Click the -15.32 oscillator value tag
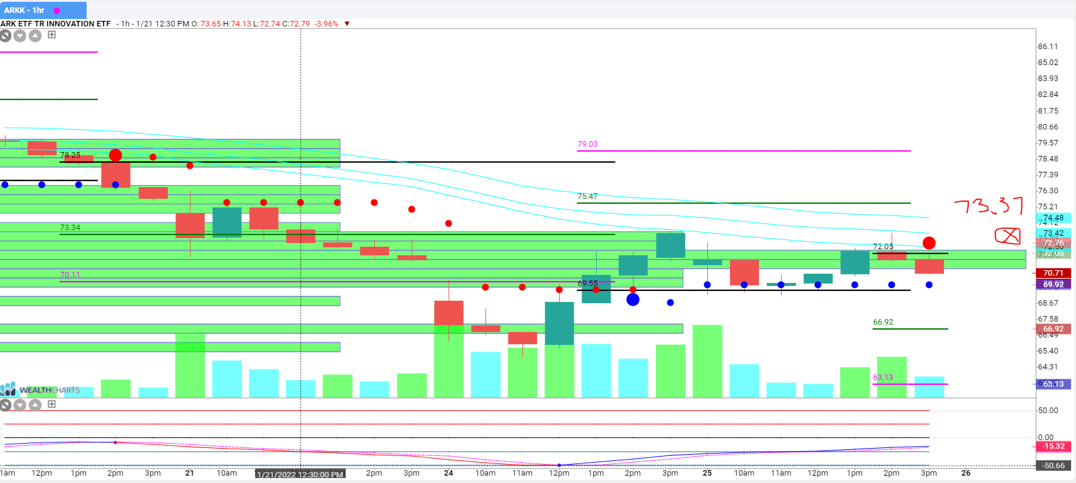Image resolution: width=1076 pixels, height=483 pixels. [1053, 447]
